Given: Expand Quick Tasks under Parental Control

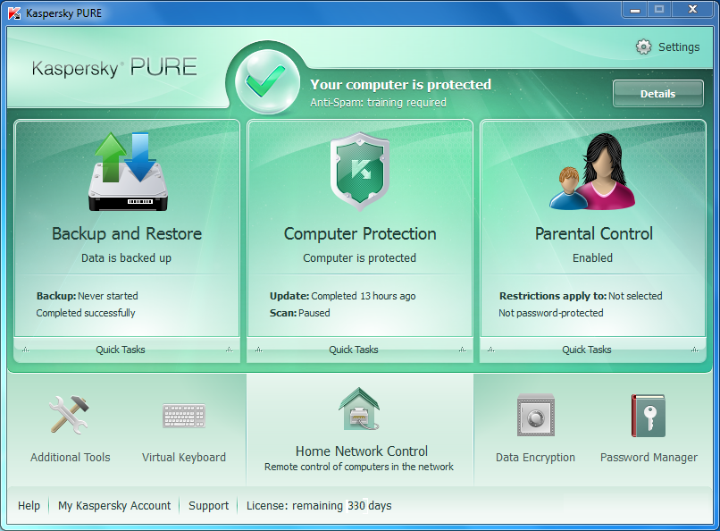Looking at the screenshot, I should [593, 350].
